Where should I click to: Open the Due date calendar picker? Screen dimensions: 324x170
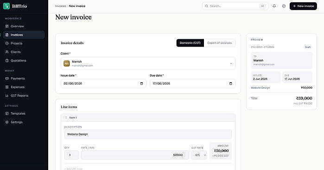[231, 84]
